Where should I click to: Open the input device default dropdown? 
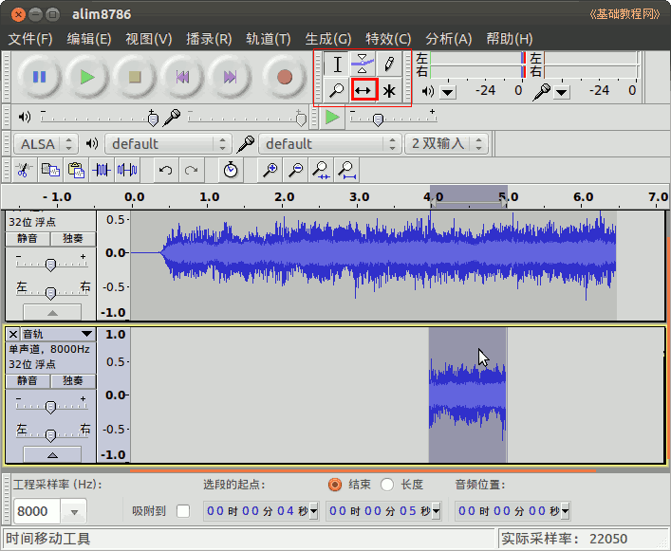coord(330,143)
